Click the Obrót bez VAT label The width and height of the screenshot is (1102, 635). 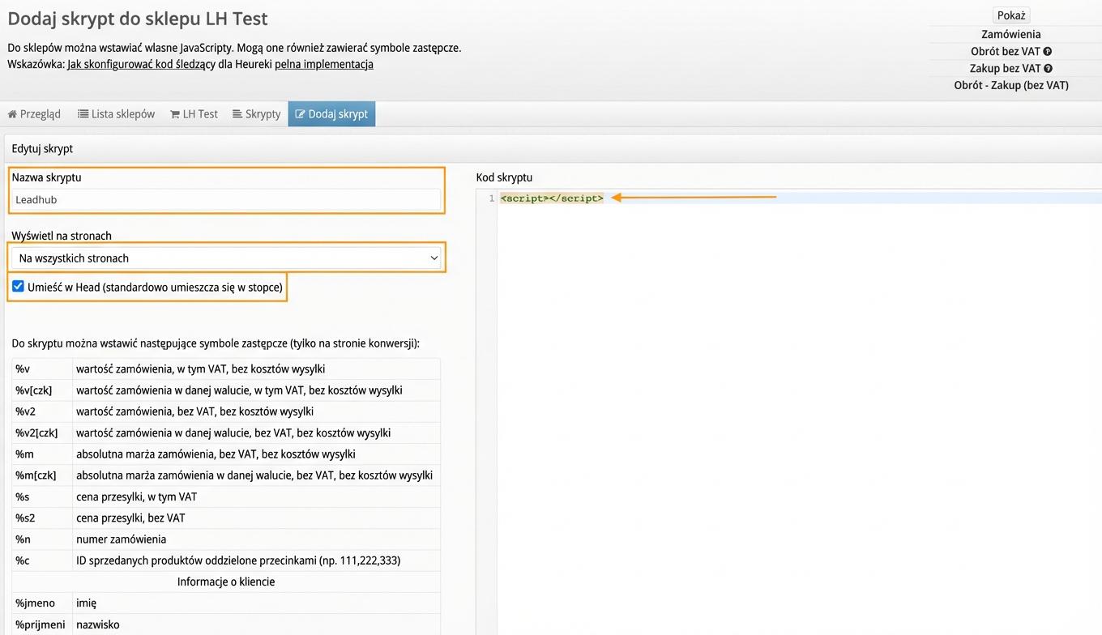(x=1006, y=52)
